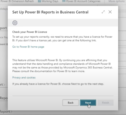The image size is (126, 115).
Task: Expand the dialog with the arrows icon
Action: (x=103, y=12)
